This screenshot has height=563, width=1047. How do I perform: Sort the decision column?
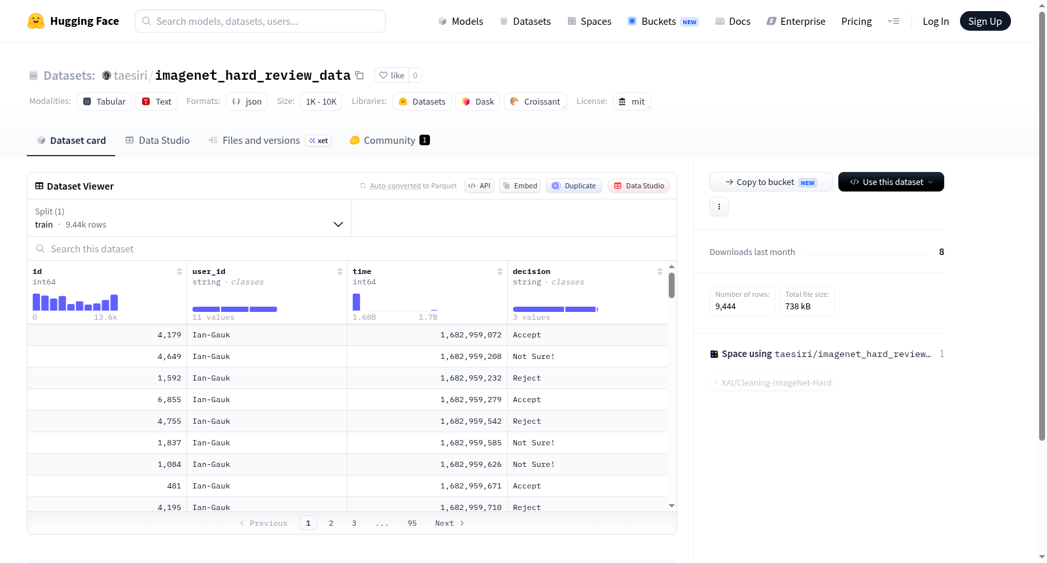pos(660,271)
